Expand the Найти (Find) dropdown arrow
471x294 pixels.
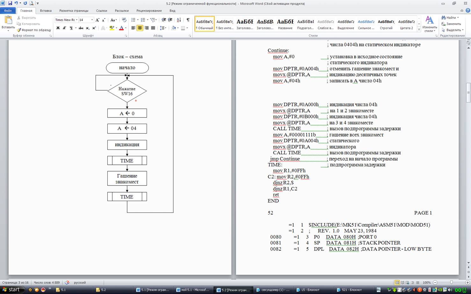tap(458, 17)
